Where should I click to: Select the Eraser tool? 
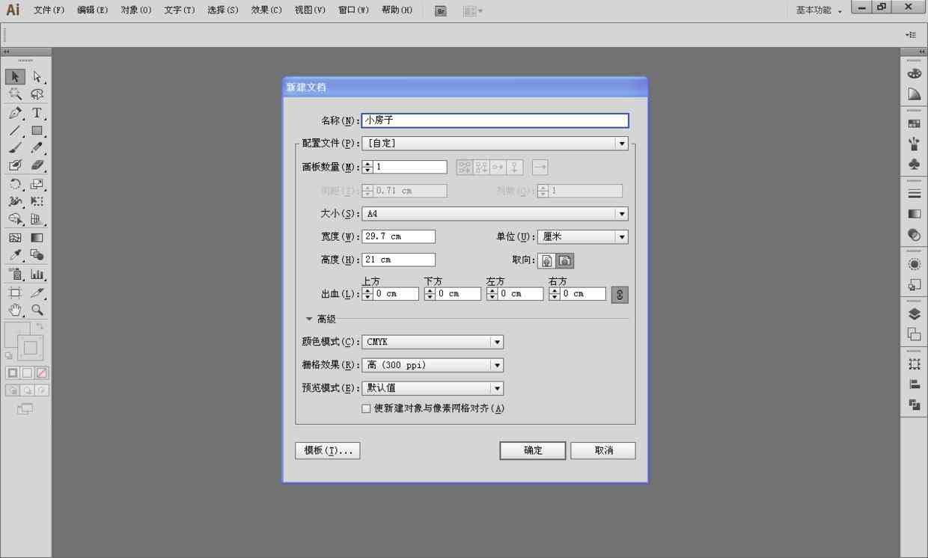tap(37, 165)
